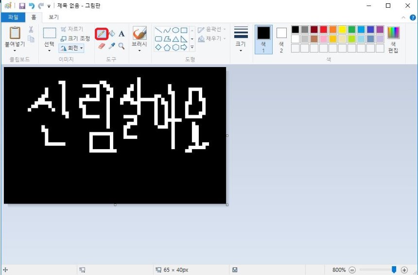Pick the orange color swatch

click(333, 29)
